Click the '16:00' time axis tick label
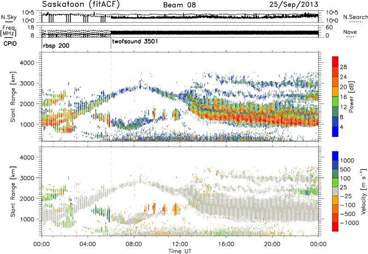The image size is (368, 254). 226,244
